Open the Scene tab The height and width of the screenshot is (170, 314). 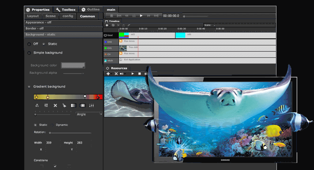pyautogui.click(x=50, y=16)
